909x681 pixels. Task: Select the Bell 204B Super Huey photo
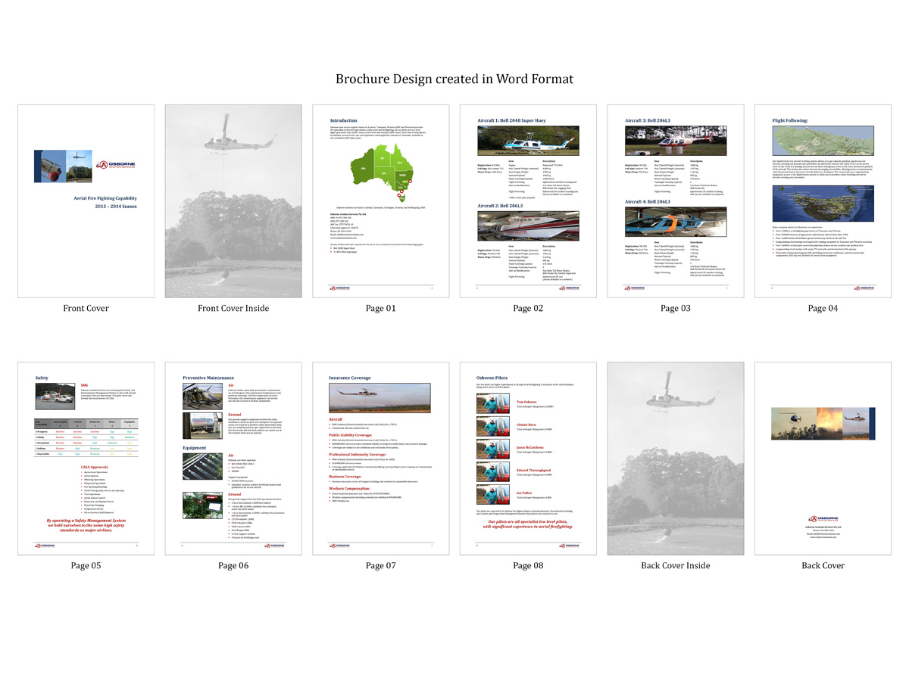(527, 141)
